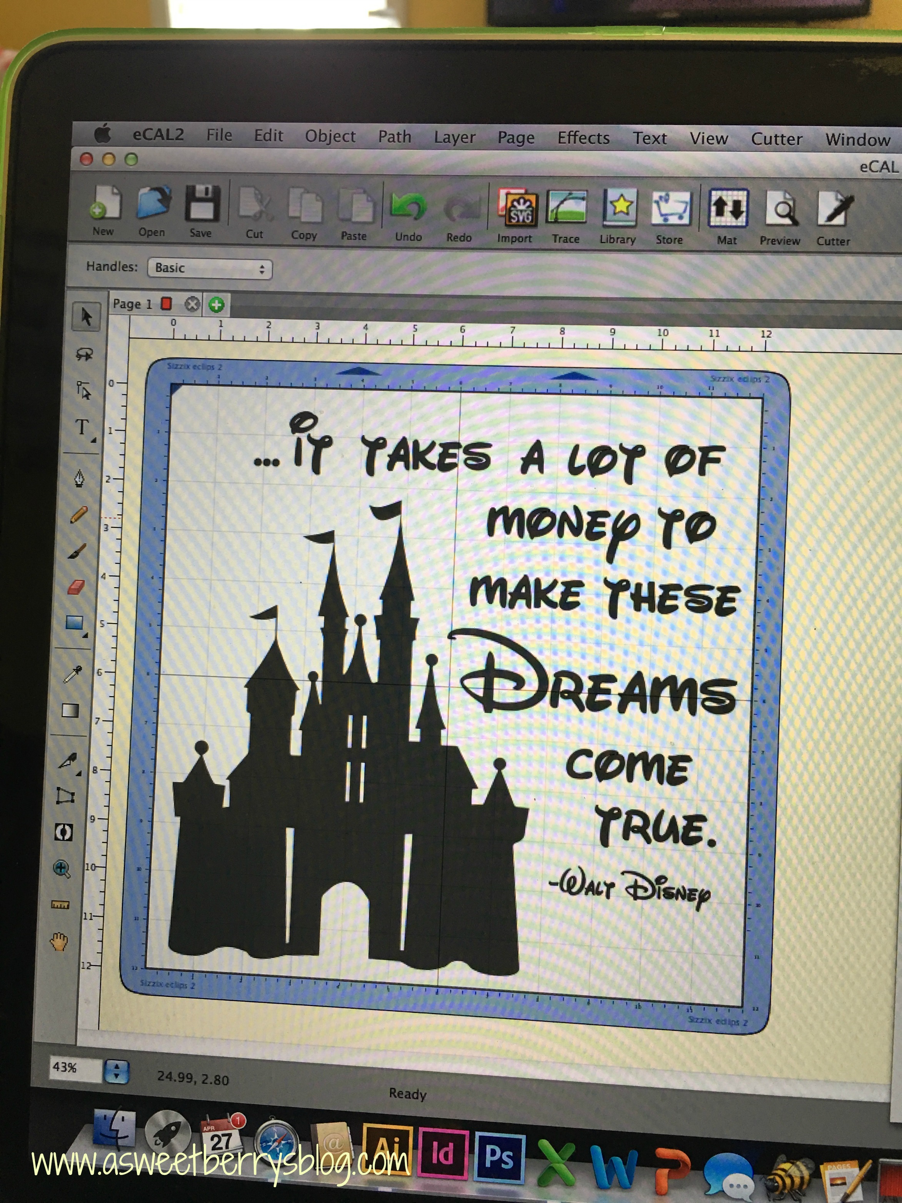Viewport: 902px width, 1203px height.
Task: Click the Page 1 red color swatch
Action: (x=166, y=304)
